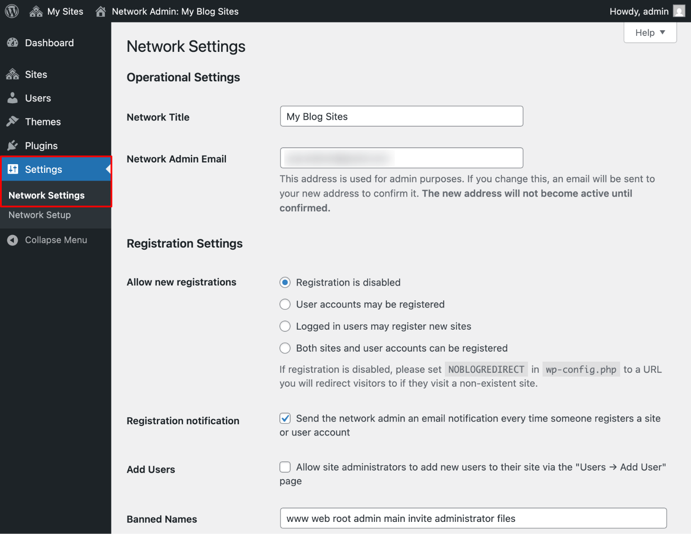
Task: Select Registration is disabled option
Action: [285, 283]
